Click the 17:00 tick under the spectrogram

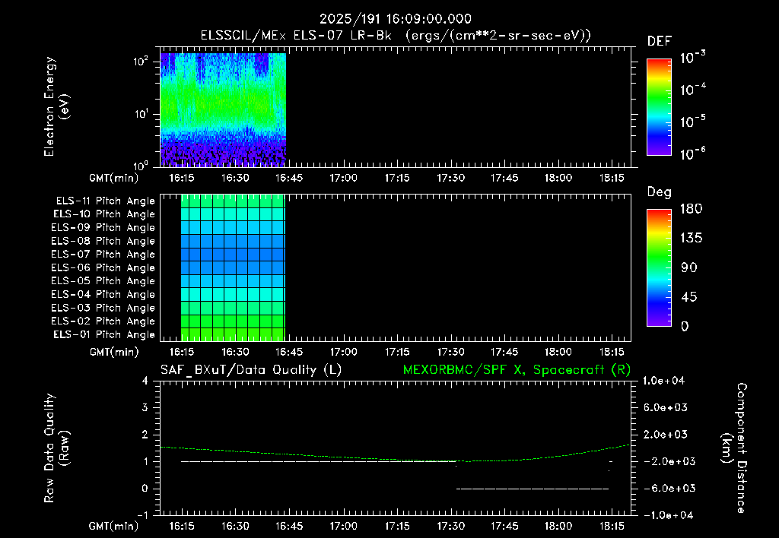click(343, 178)
